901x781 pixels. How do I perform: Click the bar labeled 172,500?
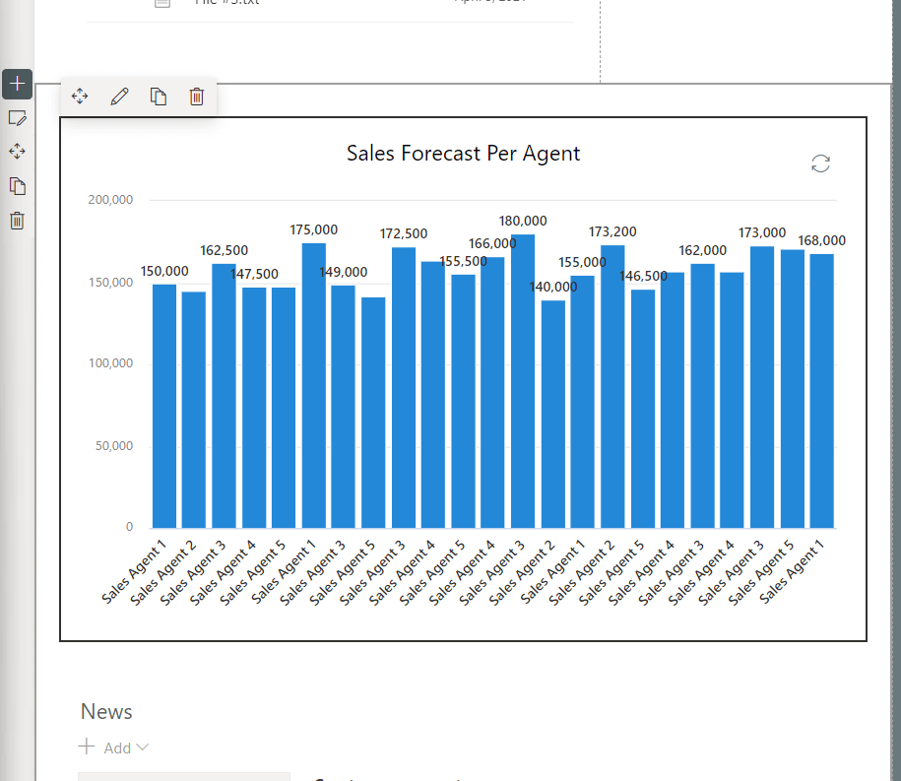coord(404,388)
